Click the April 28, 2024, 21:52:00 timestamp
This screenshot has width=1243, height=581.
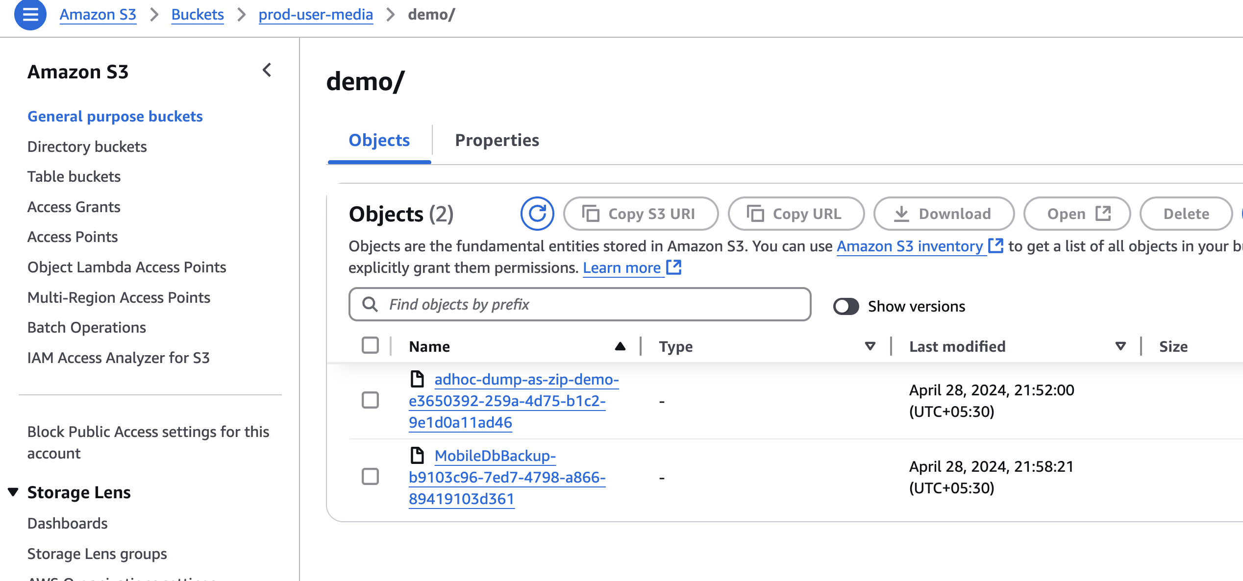pos(992,401)
